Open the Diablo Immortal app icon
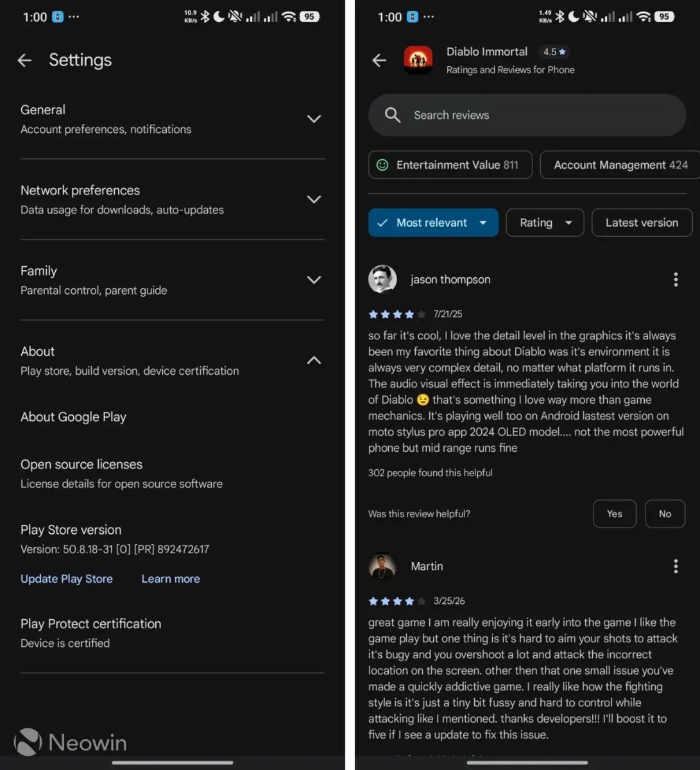This screenshot has height=770, width=700. (418, 60)
